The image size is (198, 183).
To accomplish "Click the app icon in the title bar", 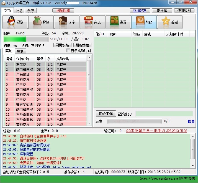I will pyautogui.click(x=3, y=3).
